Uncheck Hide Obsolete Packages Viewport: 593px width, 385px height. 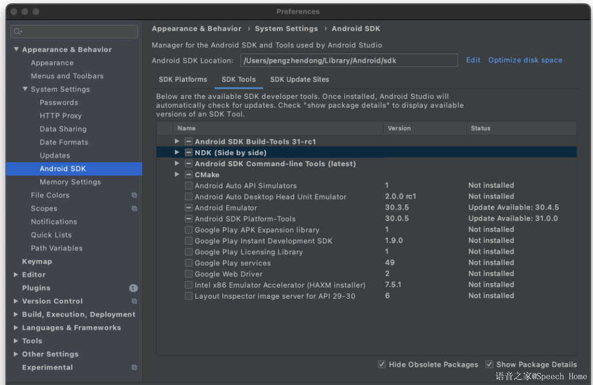(x=382, y=364)
